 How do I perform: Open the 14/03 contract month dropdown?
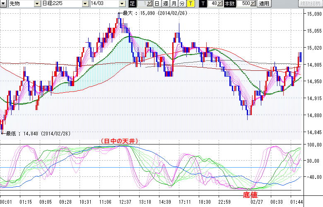pyautogui.click(x=122, y=4)
